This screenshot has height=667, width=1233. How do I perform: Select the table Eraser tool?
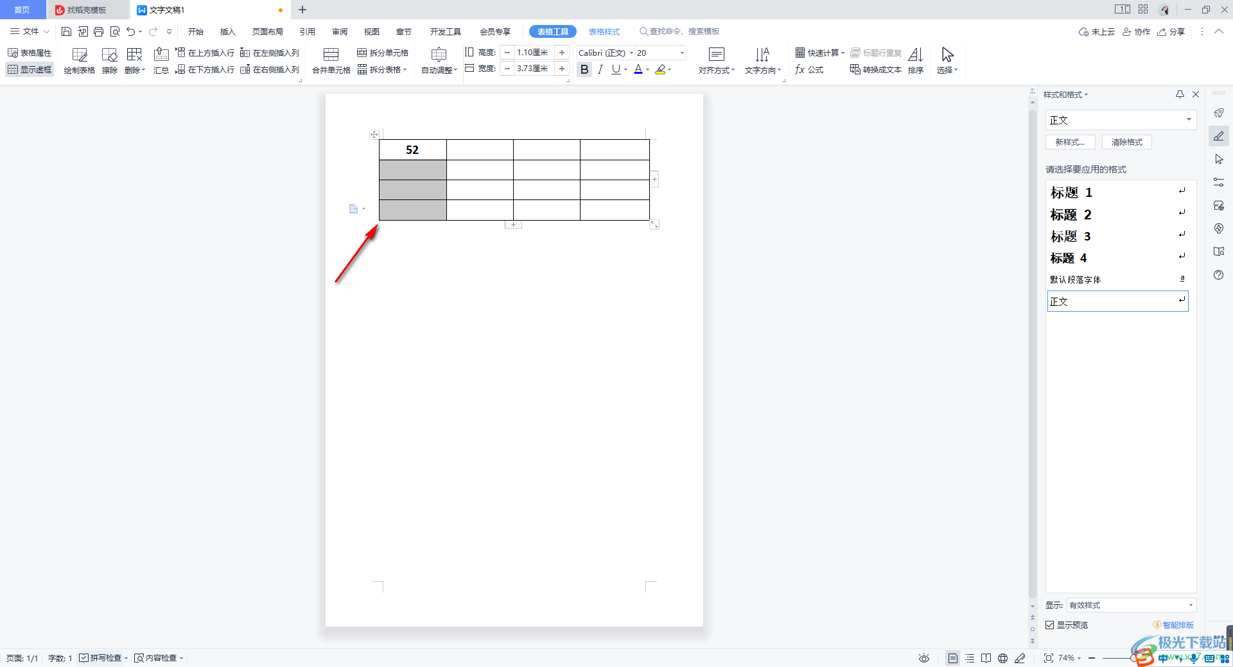point(110,61)
